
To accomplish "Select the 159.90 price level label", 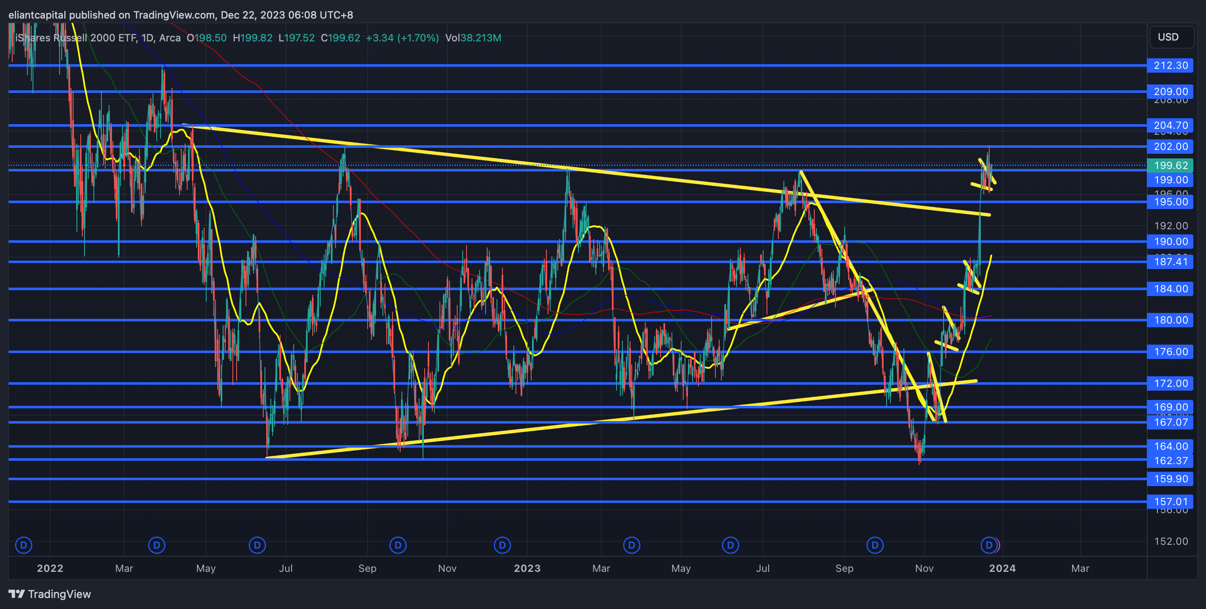I will pos(1171,479).
